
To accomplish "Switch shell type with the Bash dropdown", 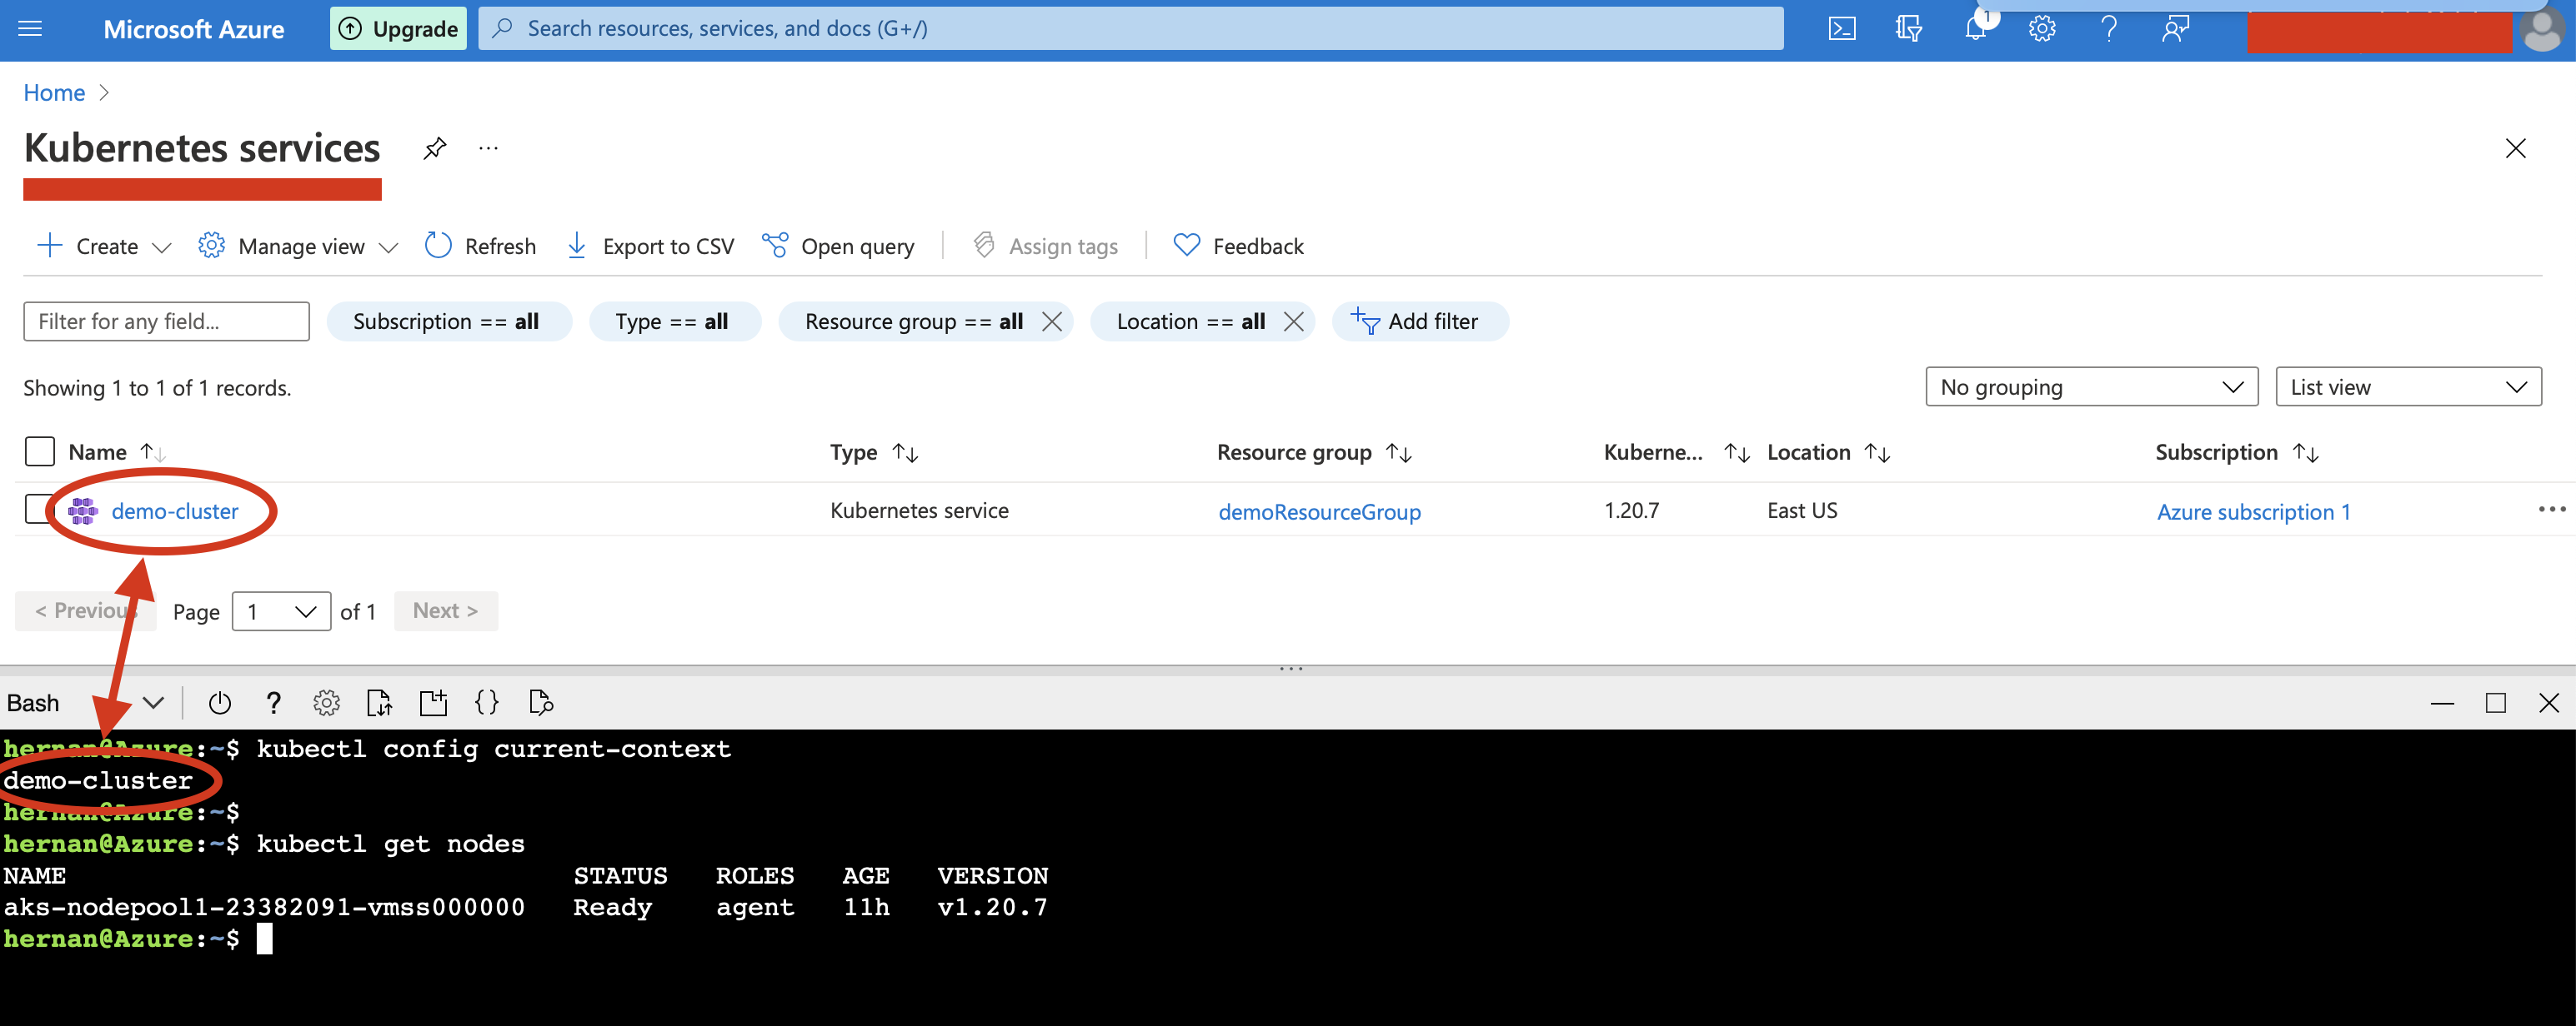I will (85, 704).
